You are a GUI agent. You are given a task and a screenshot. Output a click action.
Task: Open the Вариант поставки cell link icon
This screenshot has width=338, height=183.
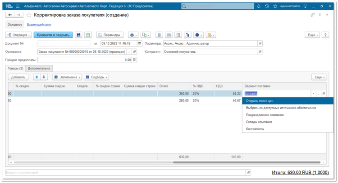click(324, 93)
